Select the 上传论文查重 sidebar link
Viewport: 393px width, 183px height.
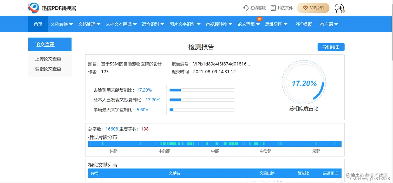click(48, 59)
